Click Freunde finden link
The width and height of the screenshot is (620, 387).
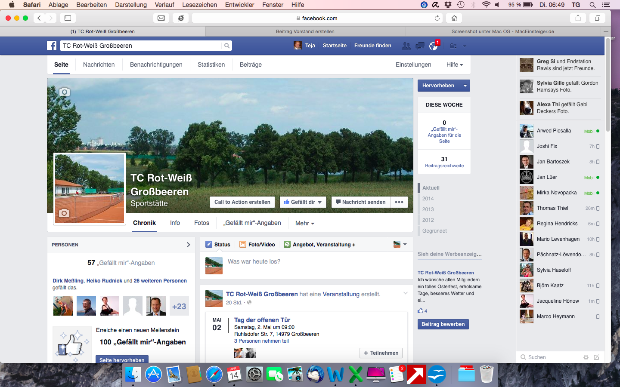click(x=373, y=46)
